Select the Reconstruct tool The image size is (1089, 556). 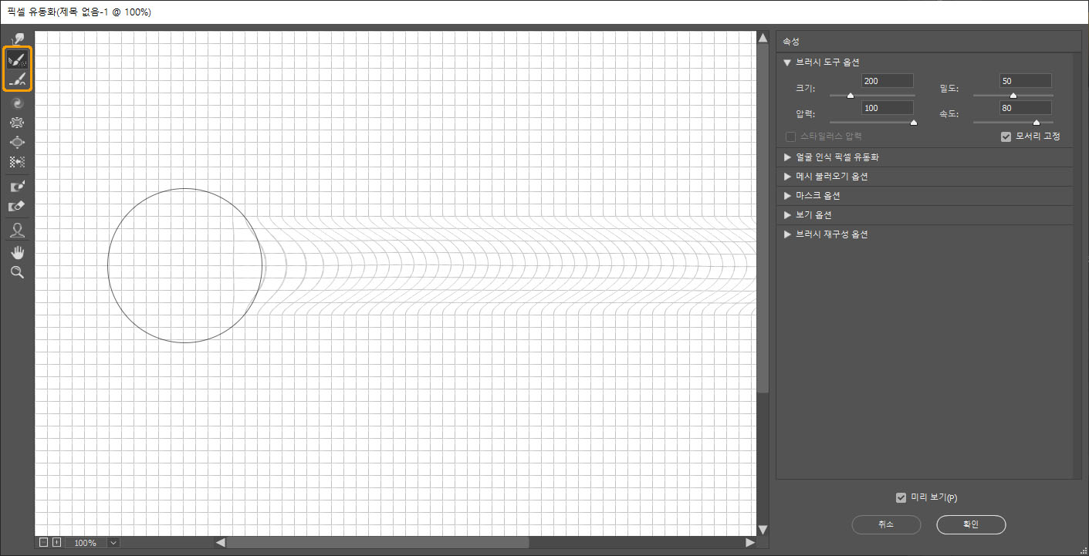[17, 59]
